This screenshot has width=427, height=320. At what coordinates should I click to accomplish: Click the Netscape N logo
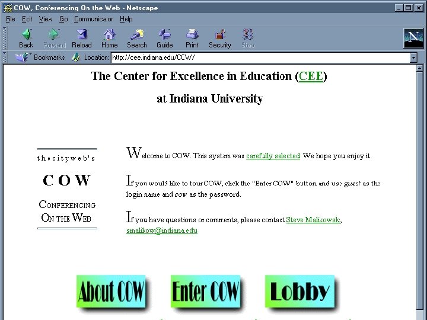(x=413, y=38)
